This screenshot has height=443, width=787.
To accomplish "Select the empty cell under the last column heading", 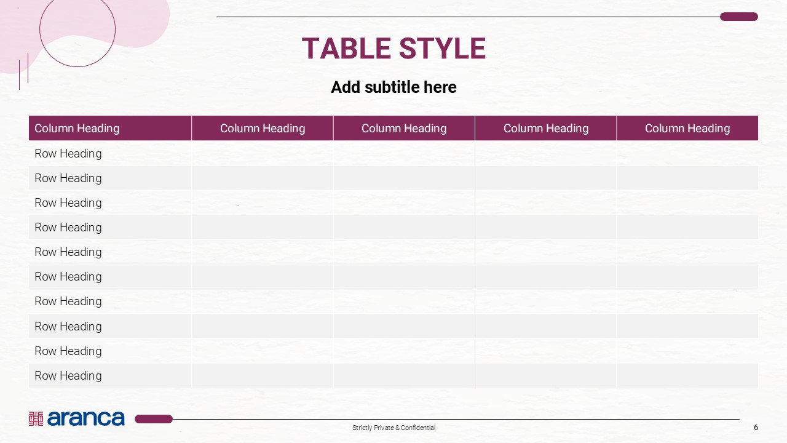I will [x=687, y=154].
